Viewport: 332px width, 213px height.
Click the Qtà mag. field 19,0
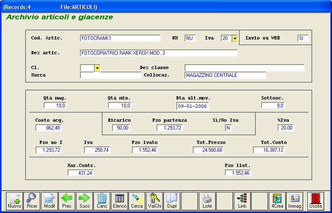click(55, 105)
